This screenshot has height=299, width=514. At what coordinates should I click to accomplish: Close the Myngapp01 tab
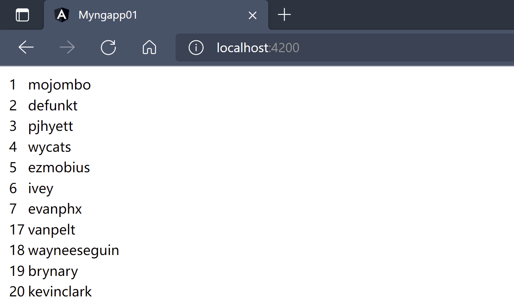253,15
